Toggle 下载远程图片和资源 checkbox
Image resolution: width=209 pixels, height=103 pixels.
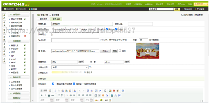(53, 84)
